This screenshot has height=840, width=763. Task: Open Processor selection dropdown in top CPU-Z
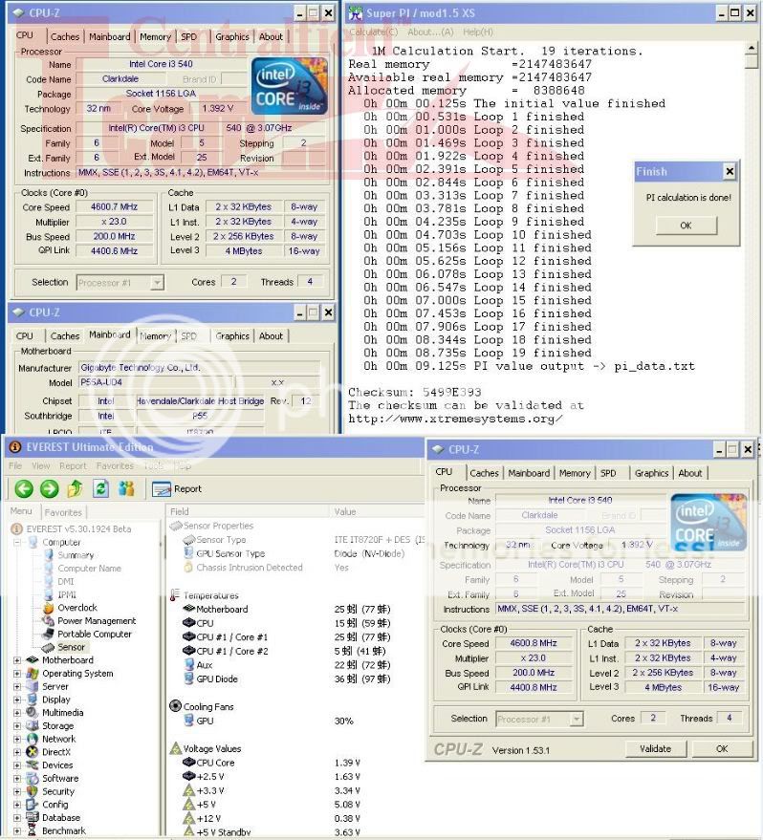tap(157, 282)
